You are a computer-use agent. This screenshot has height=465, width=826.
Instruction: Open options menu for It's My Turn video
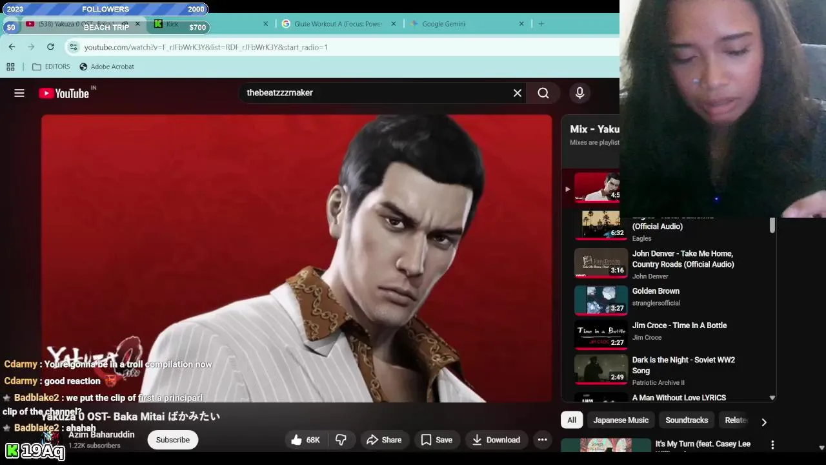pyautogui.click(x=772, y=444)
